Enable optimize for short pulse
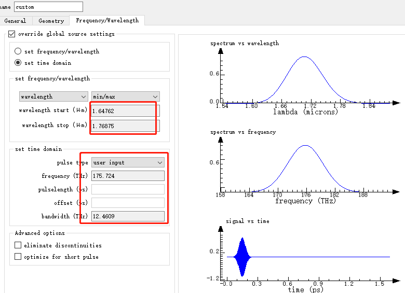The width and height of the screenshot is (405, 293). 18,257
